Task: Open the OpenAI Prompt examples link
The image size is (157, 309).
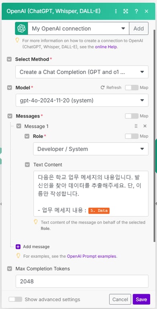Action: (92, 256)
